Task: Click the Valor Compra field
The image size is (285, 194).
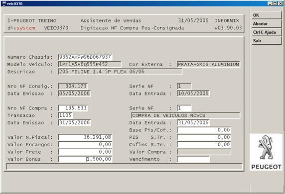Action: click(204, 152)
